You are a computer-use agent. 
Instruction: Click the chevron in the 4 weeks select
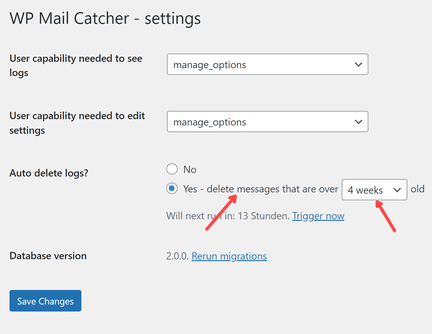(x=397, y=190)
